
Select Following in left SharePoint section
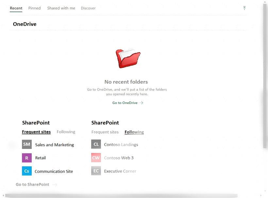point(66,132)
